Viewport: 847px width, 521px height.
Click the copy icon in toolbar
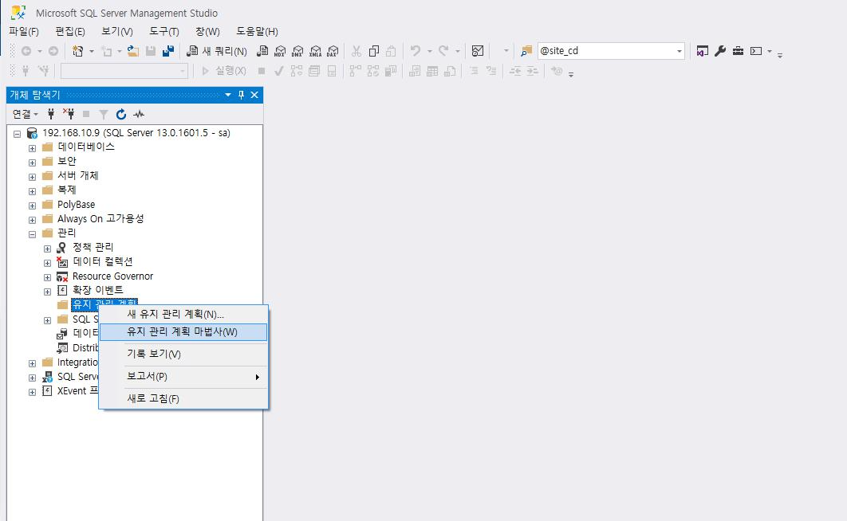(x=374, y=51)
